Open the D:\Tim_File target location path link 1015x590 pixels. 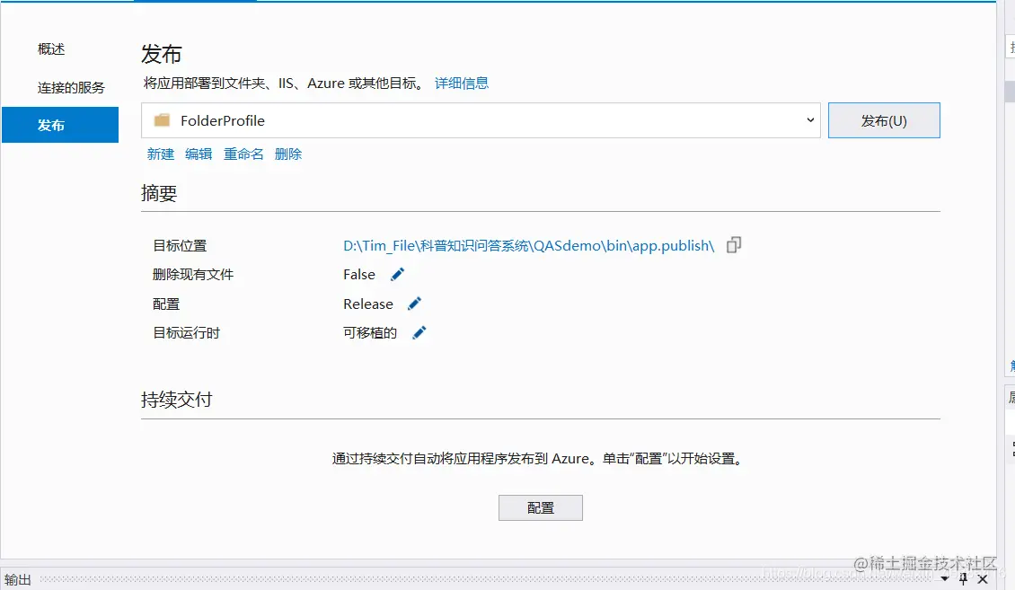529,246
